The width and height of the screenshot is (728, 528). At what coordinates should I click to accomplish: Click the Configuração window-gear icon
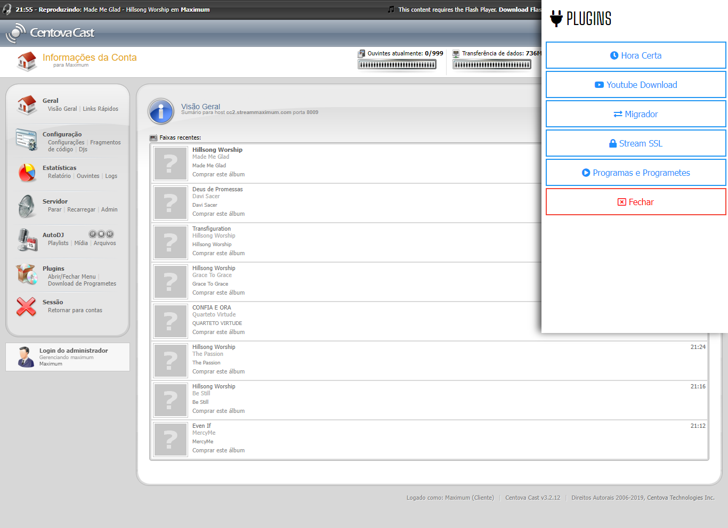pos(26,140)
